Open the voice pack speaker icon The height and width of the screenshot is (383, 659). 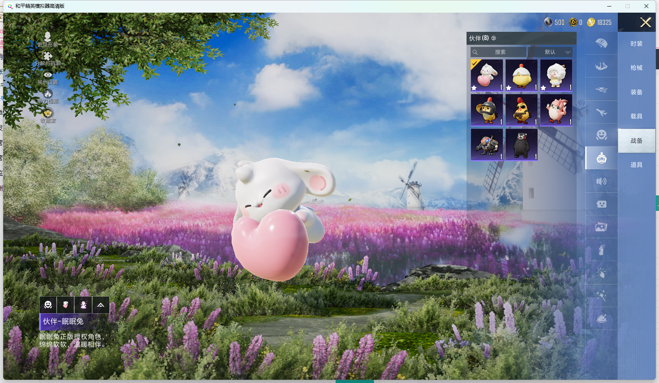(x=601, y=181)
